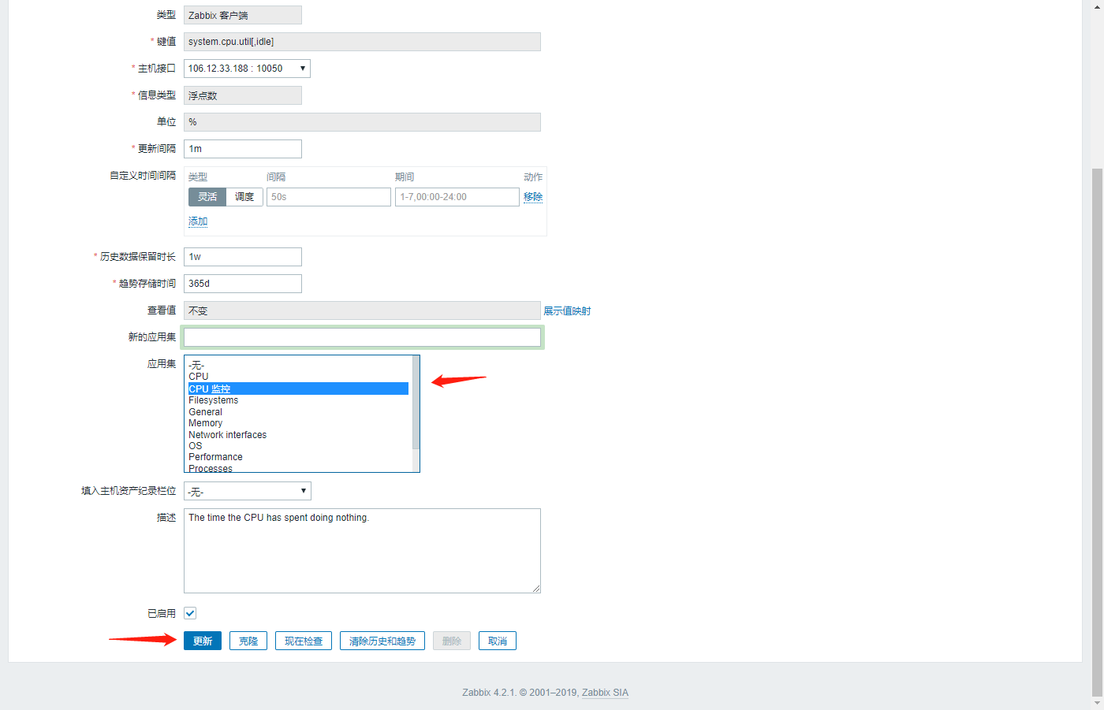Click the 查看值 field 不变
Image resolution: width=1104 pixels, height=710 pixels.
pyautogui.click(x=362, y=310)
